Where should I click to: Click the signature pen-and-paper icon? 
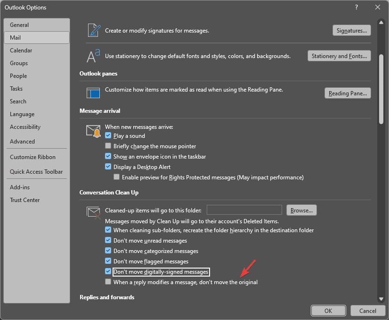tap(94, 31)
